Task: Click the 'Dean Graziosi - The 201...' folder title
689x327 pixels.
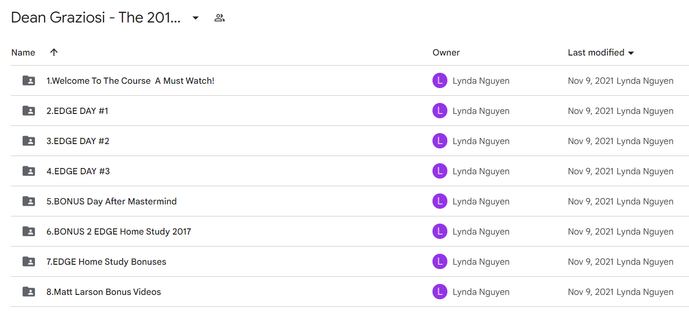Action: 96,18
